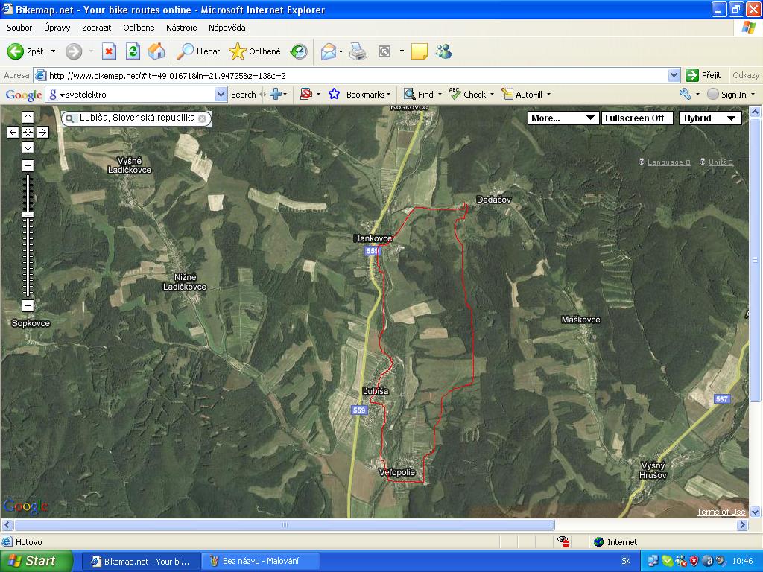Screen dimensions: 763x572
Task: Recenter map using the center pan icon
Action: pos(28,132)
